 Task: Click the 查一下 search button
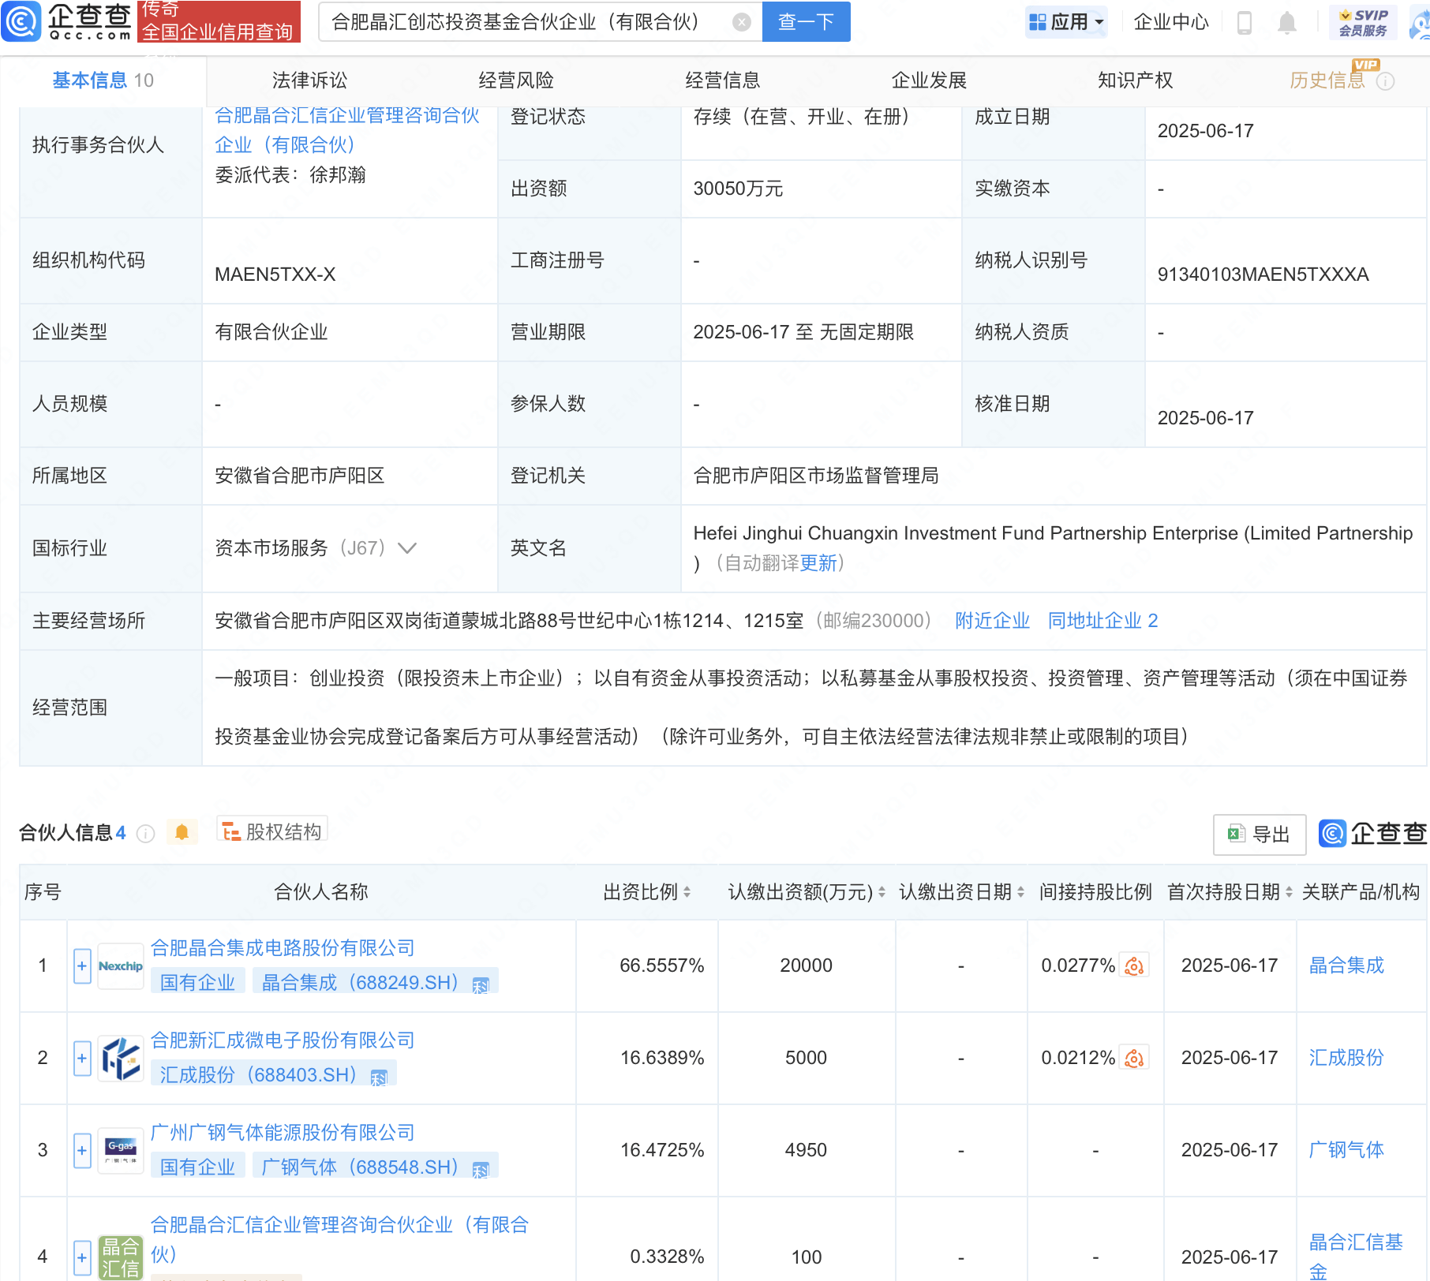coord(806,21)
